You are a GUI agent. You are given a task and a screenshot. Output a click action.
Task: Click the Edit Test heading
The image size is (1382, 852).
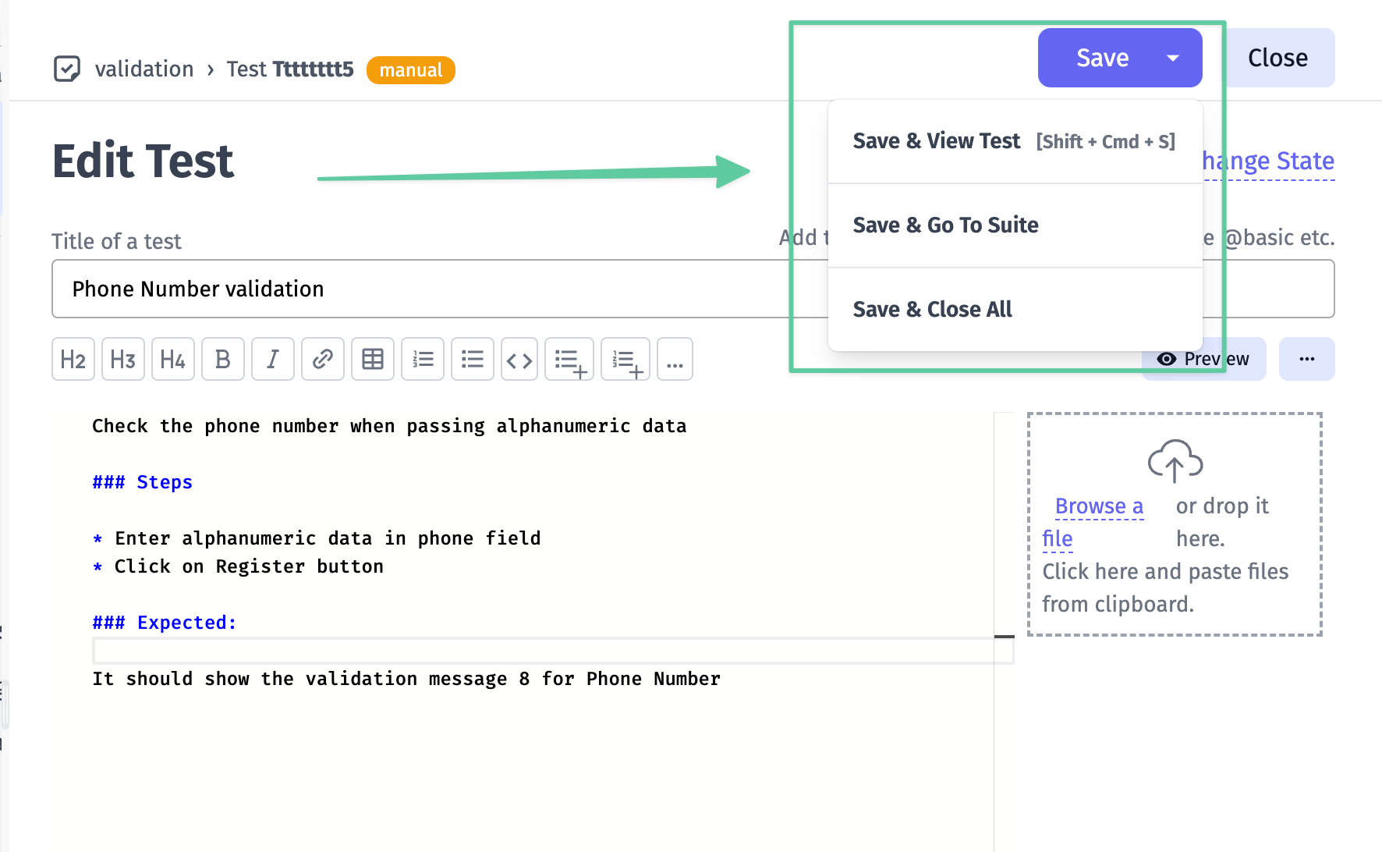[x=144, y=162]
